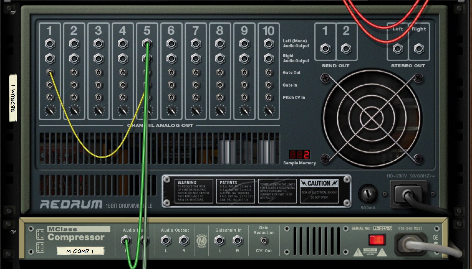Click channel 1 Left (Mono) audio output jack

click(x=50, y=44)
